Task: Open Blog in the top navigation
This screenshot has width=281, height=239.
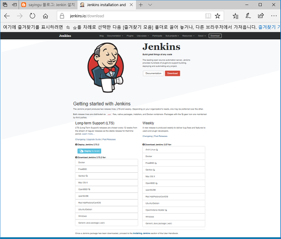Action: click(102, 36)
